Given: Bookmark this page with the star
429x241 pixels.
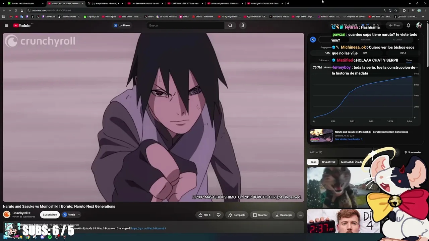Looking at the screenshot, I should click(x=395, y=10).
